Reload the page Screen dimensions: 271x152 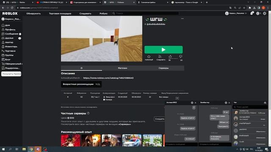coord(12,8)
